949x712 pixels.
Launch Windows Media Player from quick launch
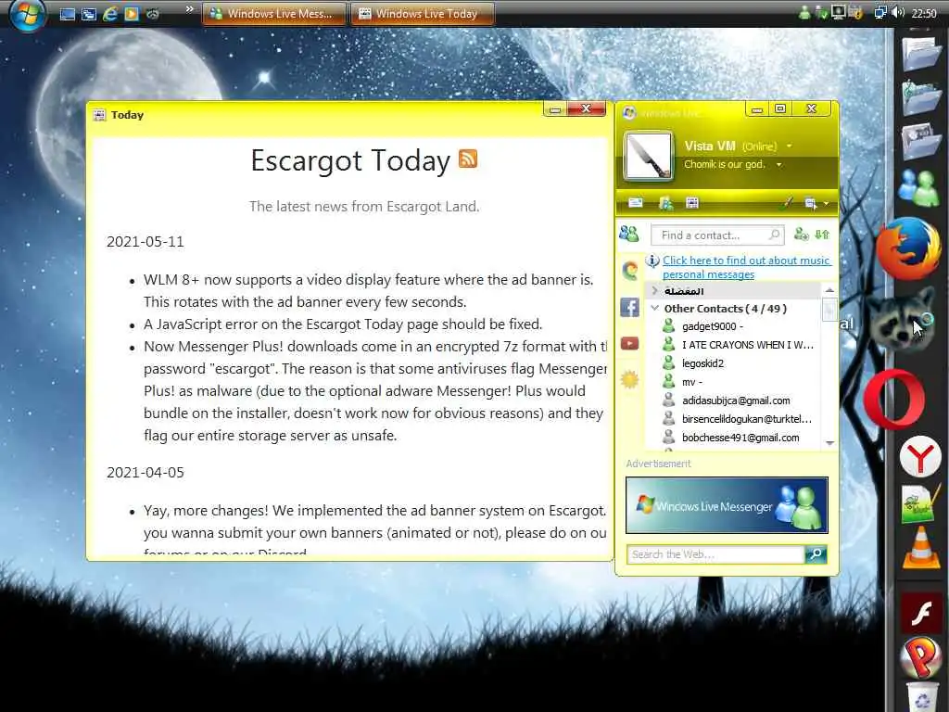pos(132,14)
